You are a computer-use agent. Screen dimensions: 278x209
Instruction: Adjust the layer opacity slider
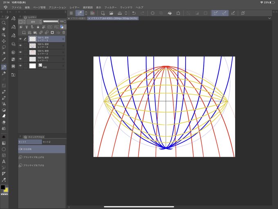click(51, 21)
